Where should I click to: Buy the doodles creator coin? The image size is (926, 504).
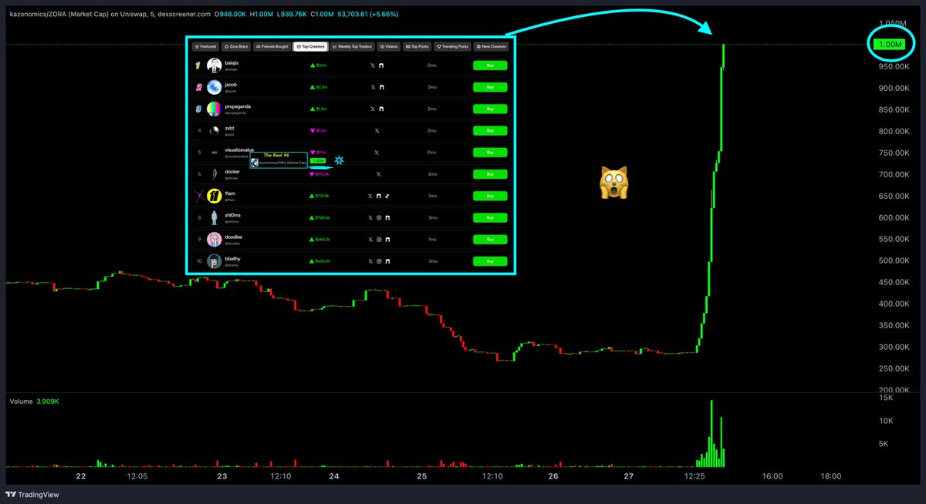tap(490, 240)
